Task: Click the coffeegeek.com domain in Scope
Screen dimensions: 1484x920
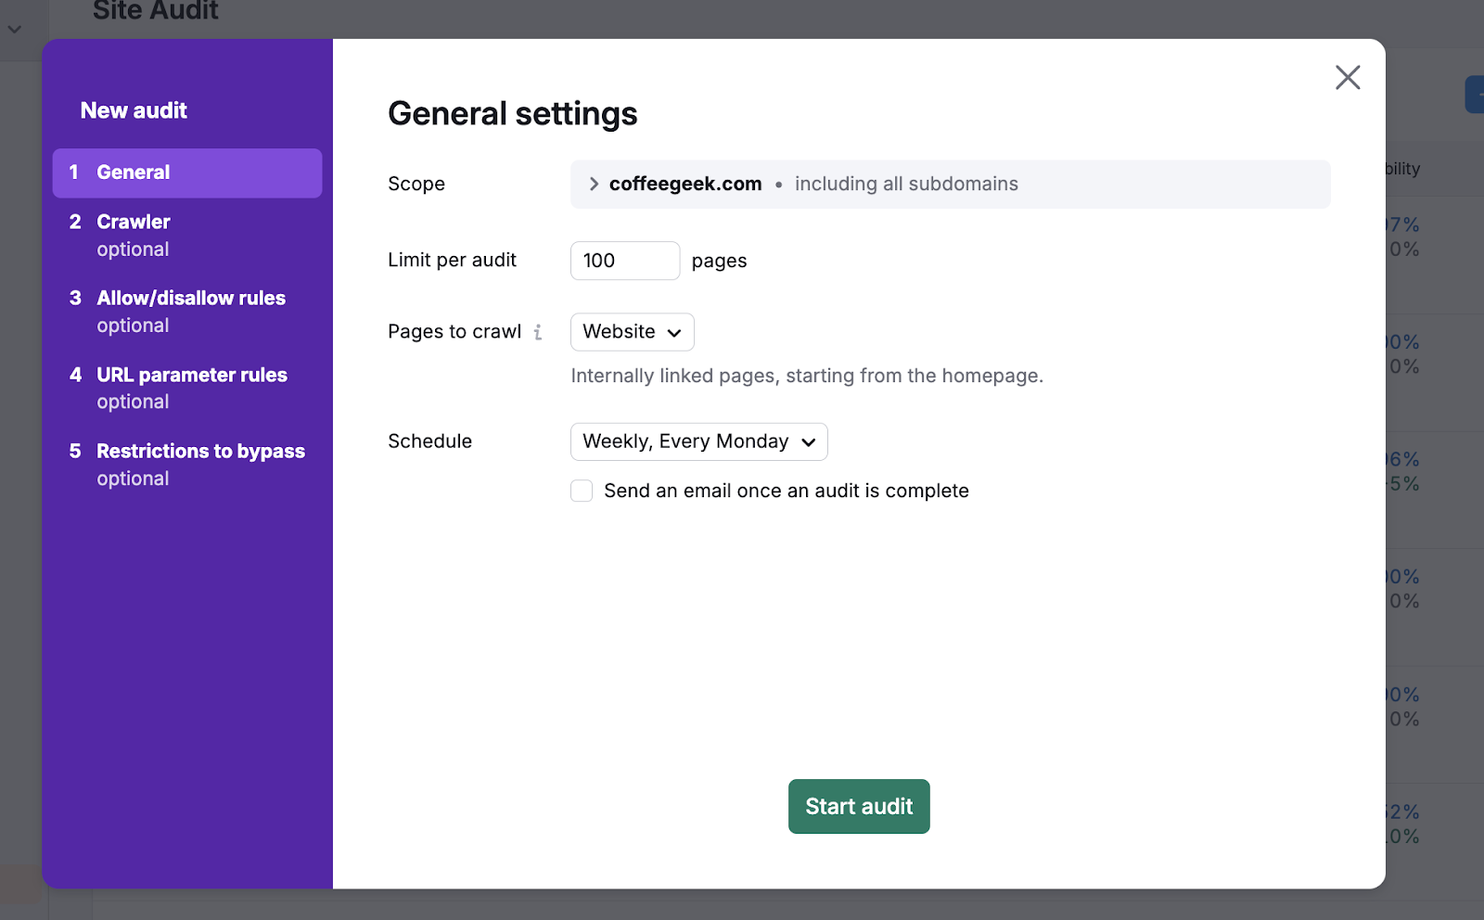Action: click(x=684, y=184)
